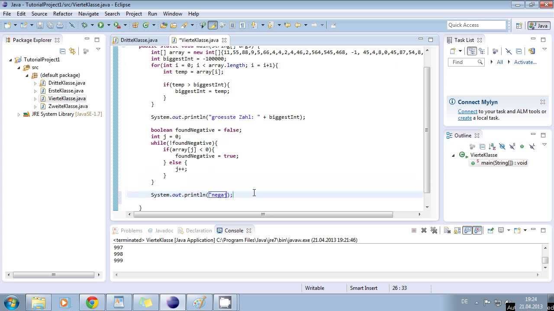Select ZweiteKlasse.java in Package Explorer
This screenshot has width=554, height=311.
click(68, 106)
